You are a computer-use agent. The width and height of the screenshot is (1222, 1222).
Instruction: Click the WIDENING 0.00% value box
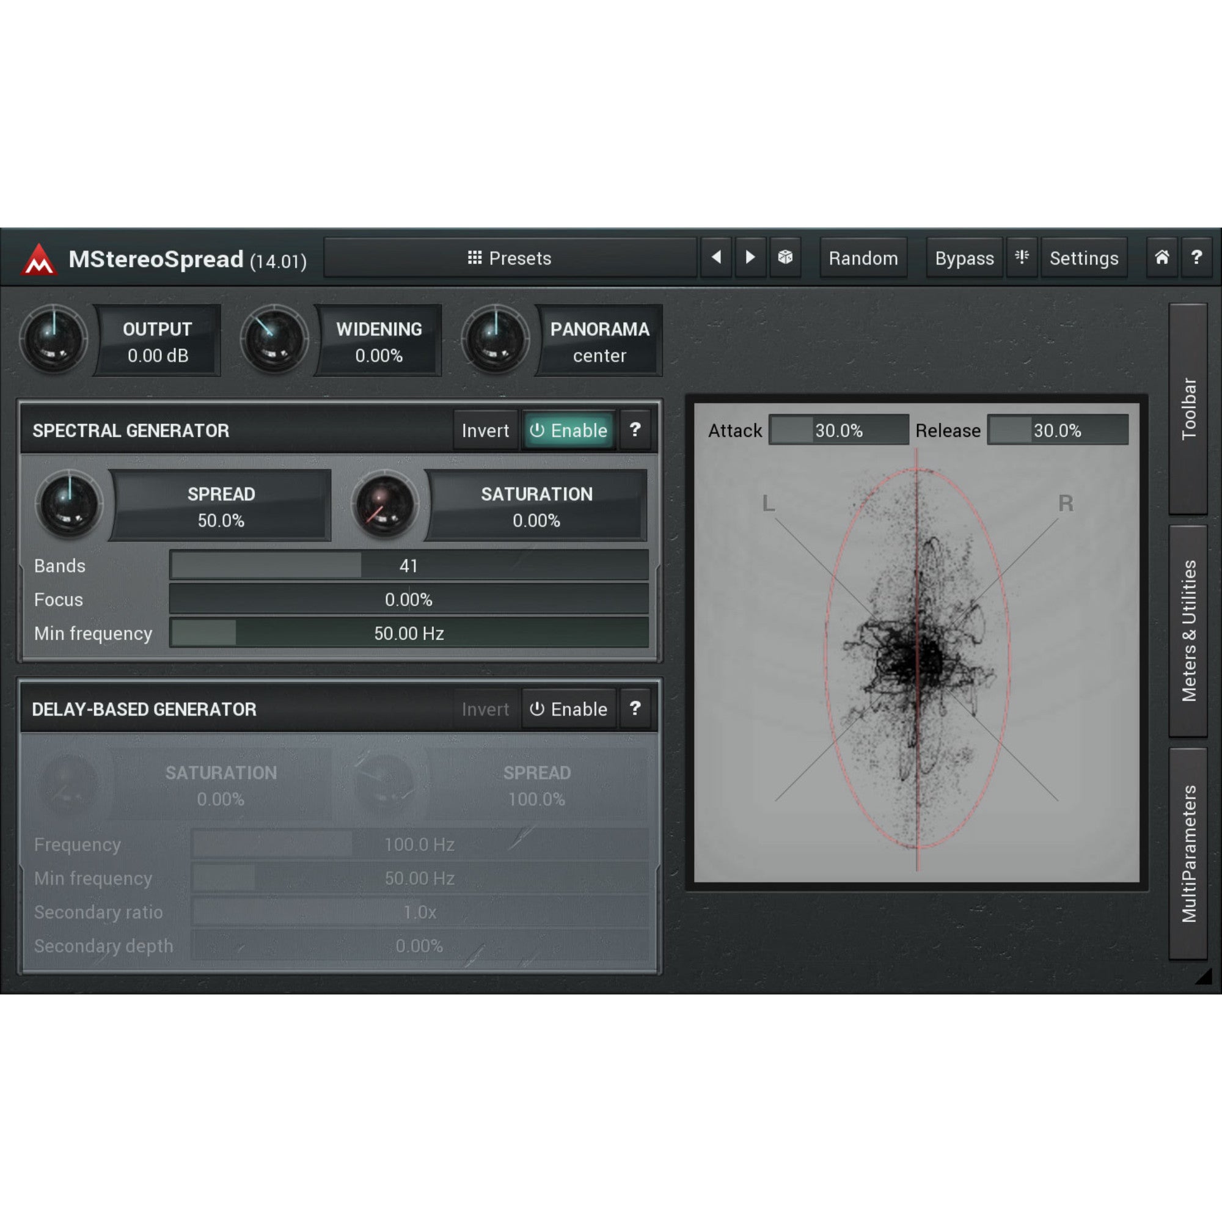tap(378, 342)
